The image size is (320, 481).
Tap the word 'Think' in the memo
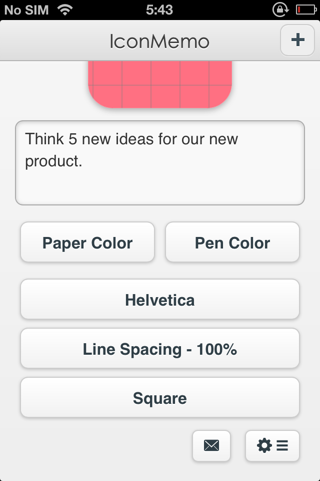point(44,139)
